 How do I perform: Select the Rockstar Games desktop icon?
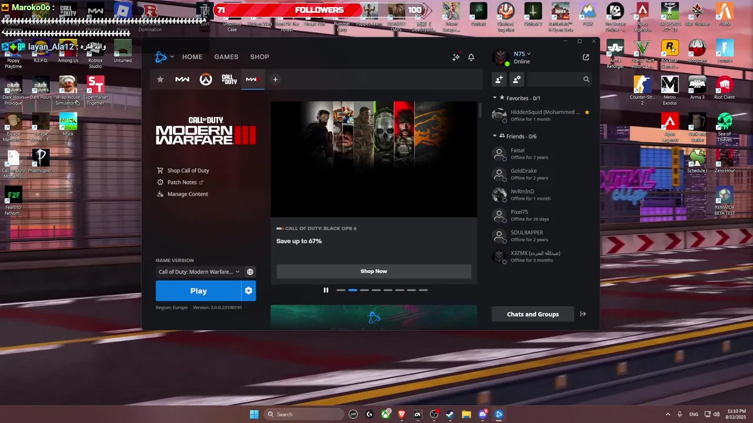tap(669, 54)
